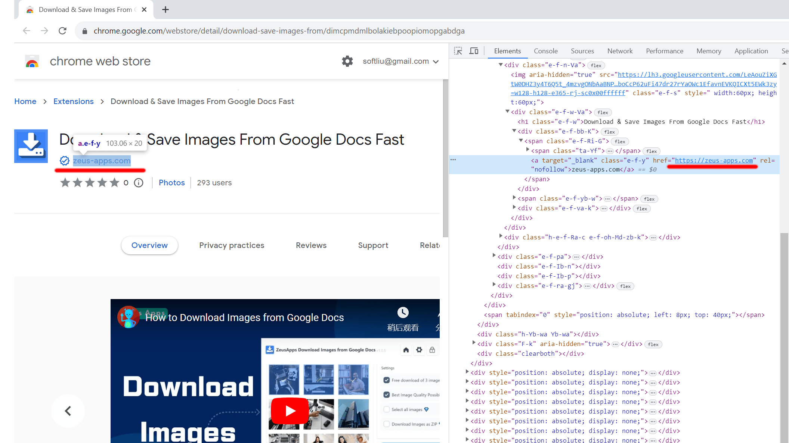Image resolution: width=789 pixels, height=443 pixels.
Task: Open the Support tab
Action: pos(373,245)
